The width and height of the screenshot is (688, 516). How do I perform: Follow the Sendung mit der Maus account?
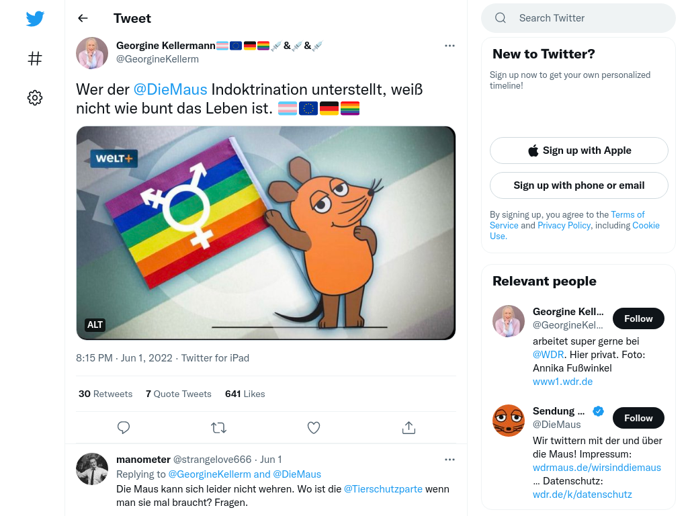[638, 418]
